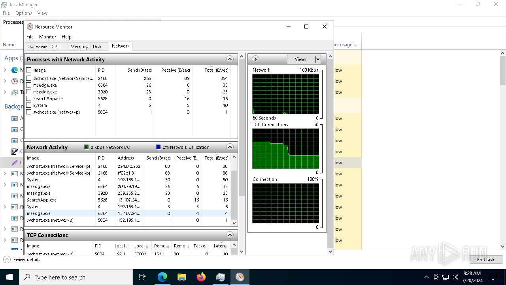Image resolution: width=506 pixels, height=285 pixels.
Task: Collapse the TCP Connections section
Action: click(x=230, y=235)
